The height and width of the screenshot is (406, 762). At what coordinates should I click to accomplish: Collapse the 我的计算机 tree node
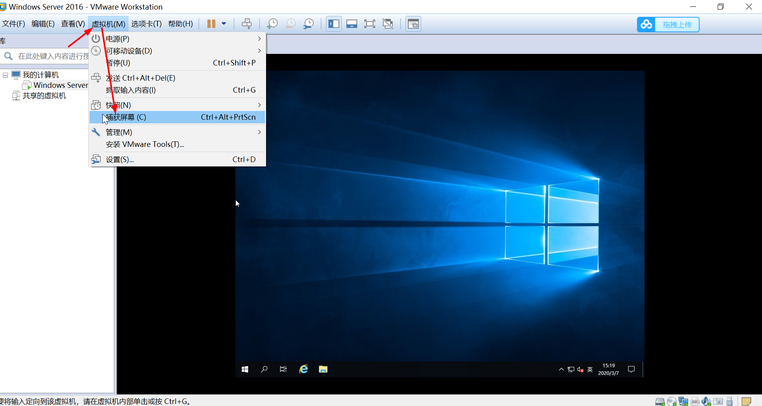[5, 75]
